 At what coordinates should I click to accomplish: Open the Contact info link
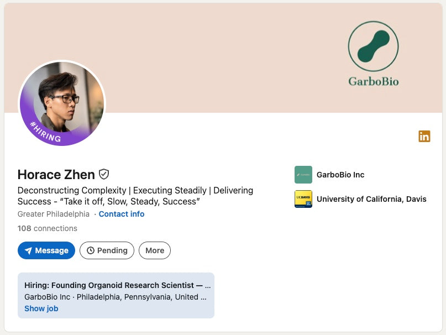point(122,214)
